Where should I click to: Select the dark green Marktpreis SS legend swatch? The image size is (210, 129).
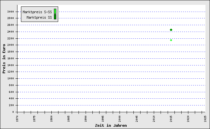click(x=55, y=17)
